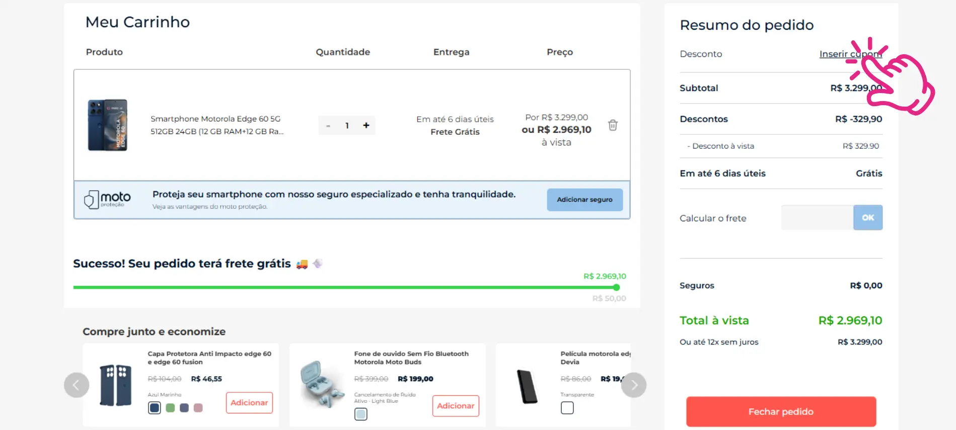Click the 'Capa Protetora Anti Impacto' title

[209, 358]
